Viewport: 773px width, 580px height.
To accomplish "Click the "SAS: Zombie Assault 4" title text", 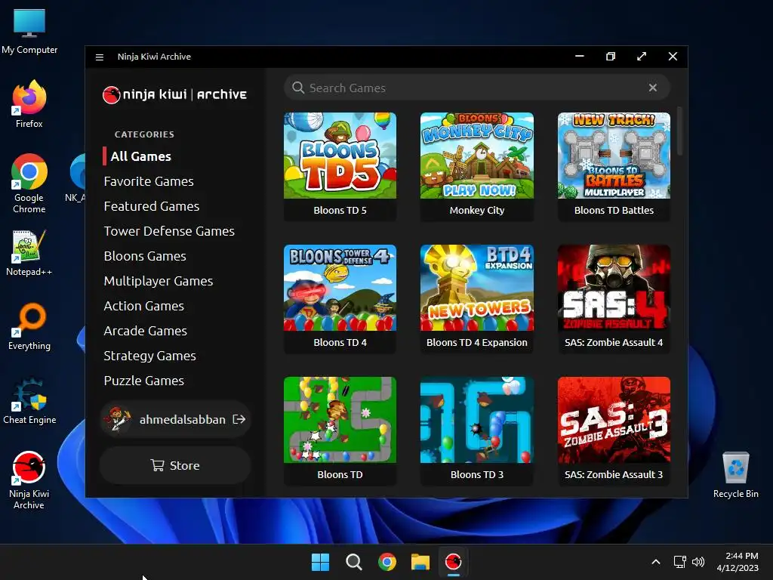I will 614,342.
